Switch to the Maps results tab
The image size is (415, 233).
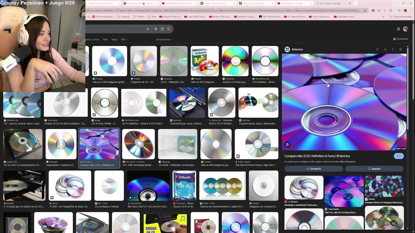pos(114,39)
